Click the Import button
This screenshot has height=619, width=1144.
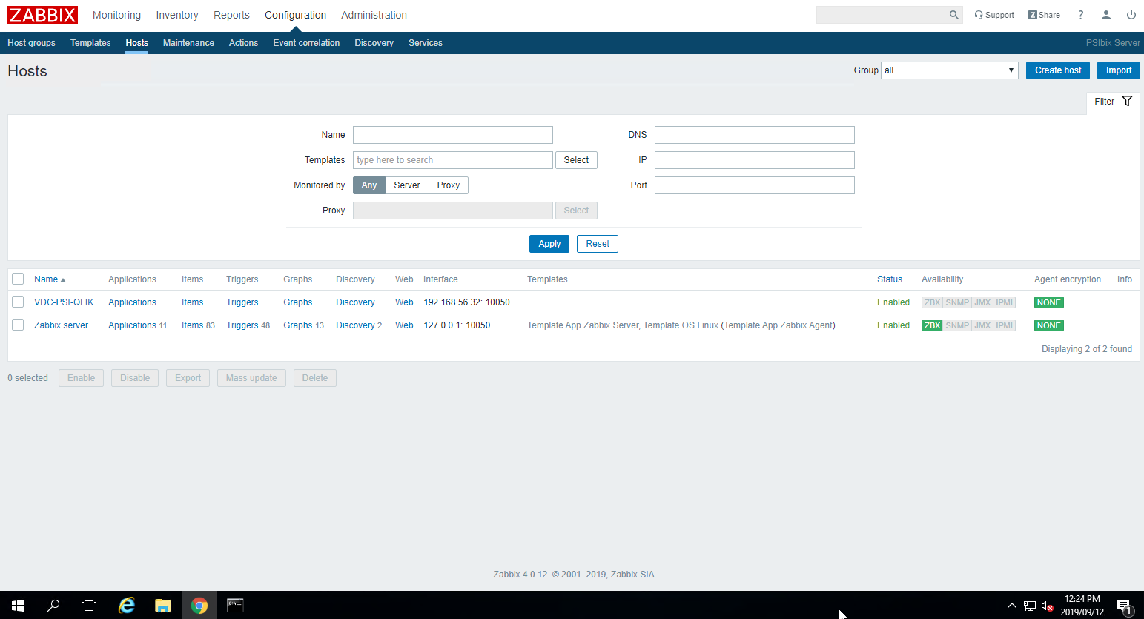[x=1119, y=70]
